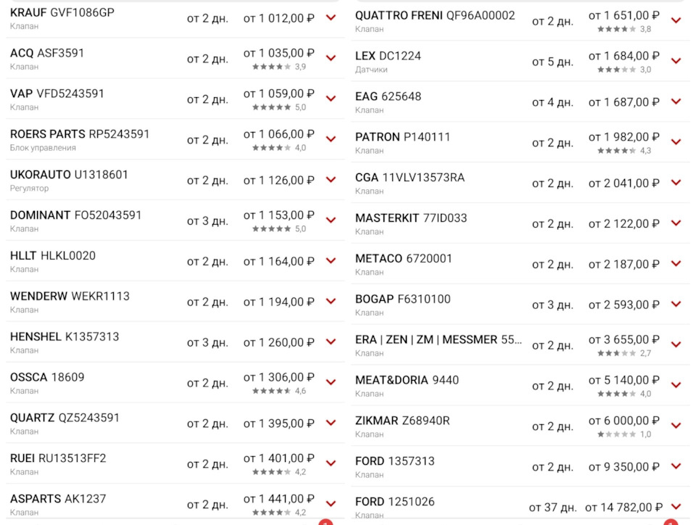
Task: Expand the MASTERKIT 77ID033 row
Action: pos(676,223)
